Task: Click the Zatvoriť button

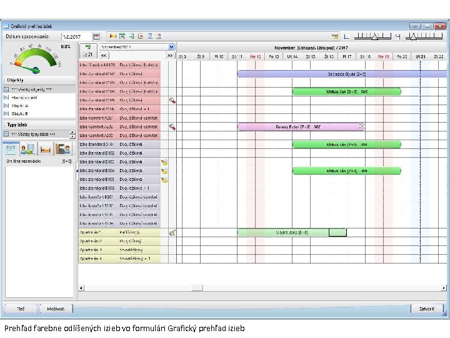Action: pos(426,309)
